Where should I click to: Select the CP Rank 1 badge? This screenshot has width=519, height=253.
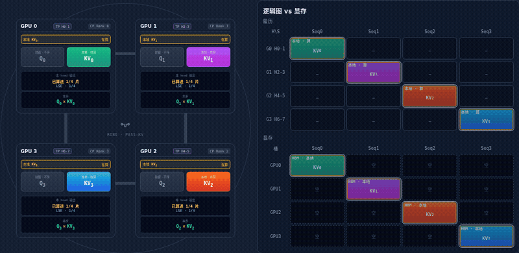pyautogui.click(x=219, y=27)
